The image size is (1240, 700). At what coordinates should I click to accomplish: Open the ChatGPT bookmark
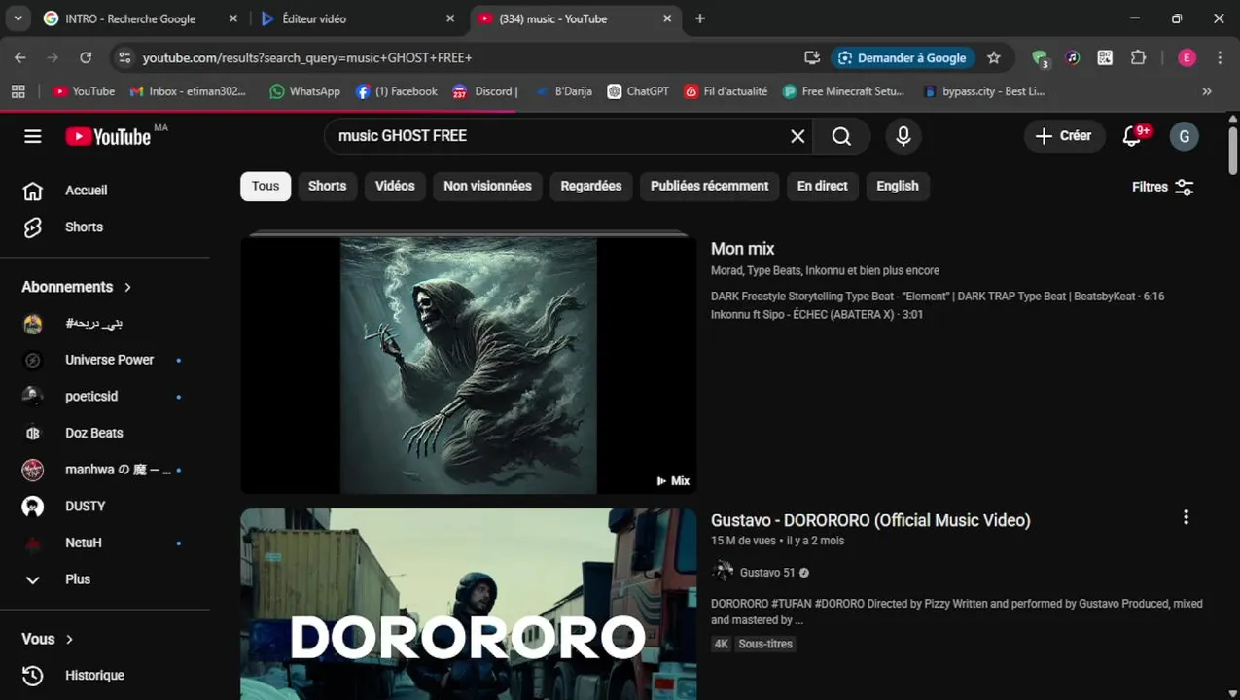638,91
